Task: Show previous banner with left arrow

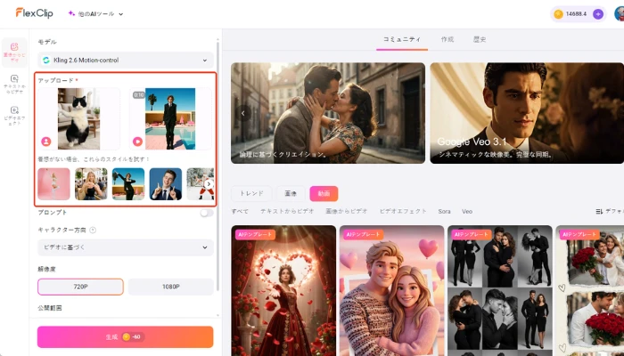Action: pos(242,113)
